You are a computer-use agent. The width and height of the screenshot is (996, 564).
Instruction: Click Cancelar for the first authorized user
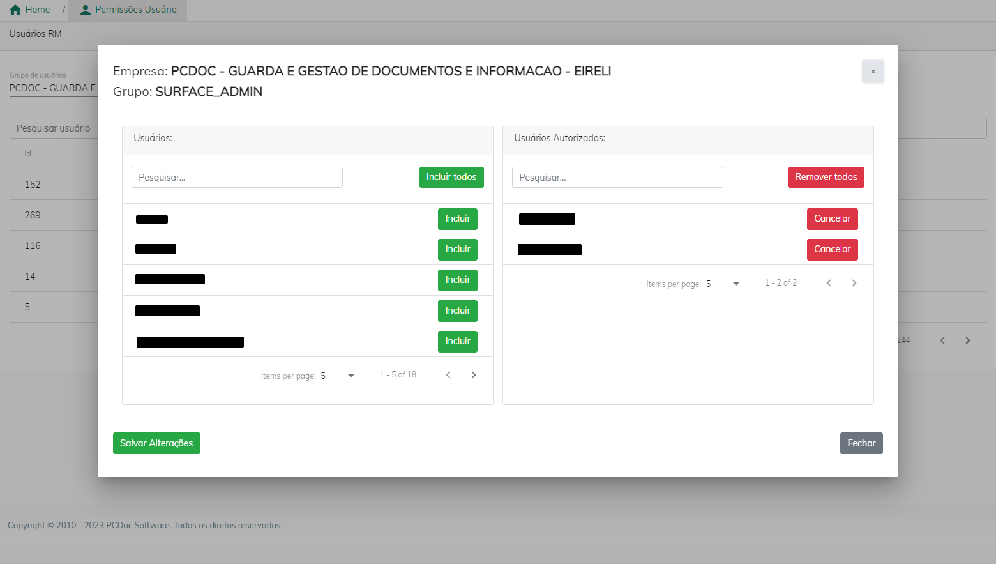pos(832,218)
